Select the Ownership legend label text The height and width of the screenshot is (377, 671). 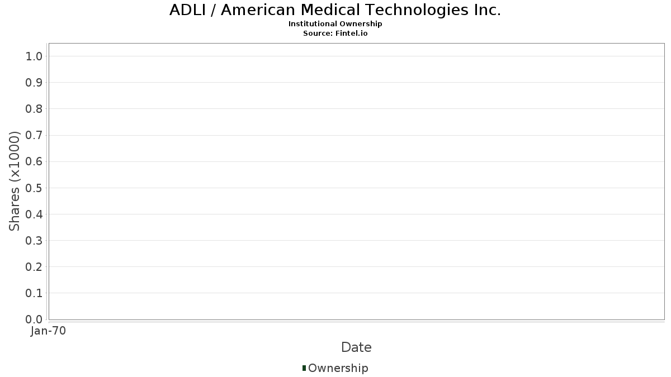(x=338, y=368)
